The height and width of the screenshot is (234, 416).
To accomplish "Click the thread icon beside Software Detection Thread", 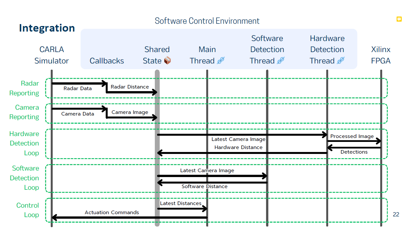I will [281, 61].
